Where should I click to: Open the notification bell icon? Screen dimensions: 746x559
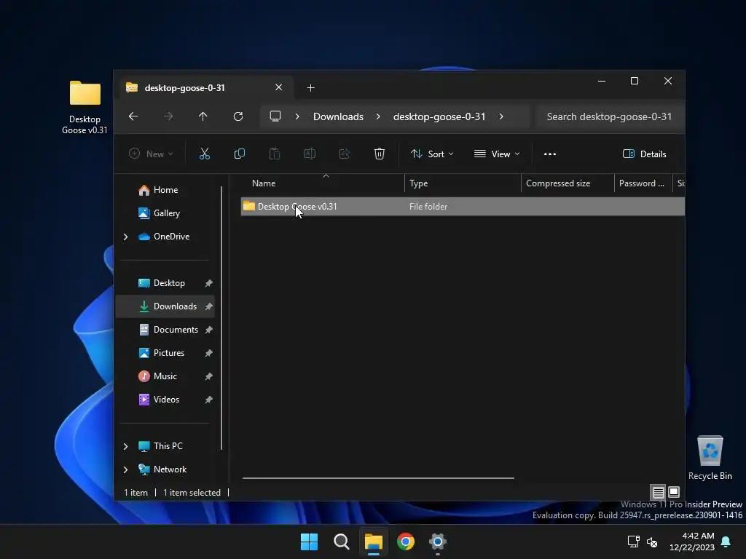726,542
